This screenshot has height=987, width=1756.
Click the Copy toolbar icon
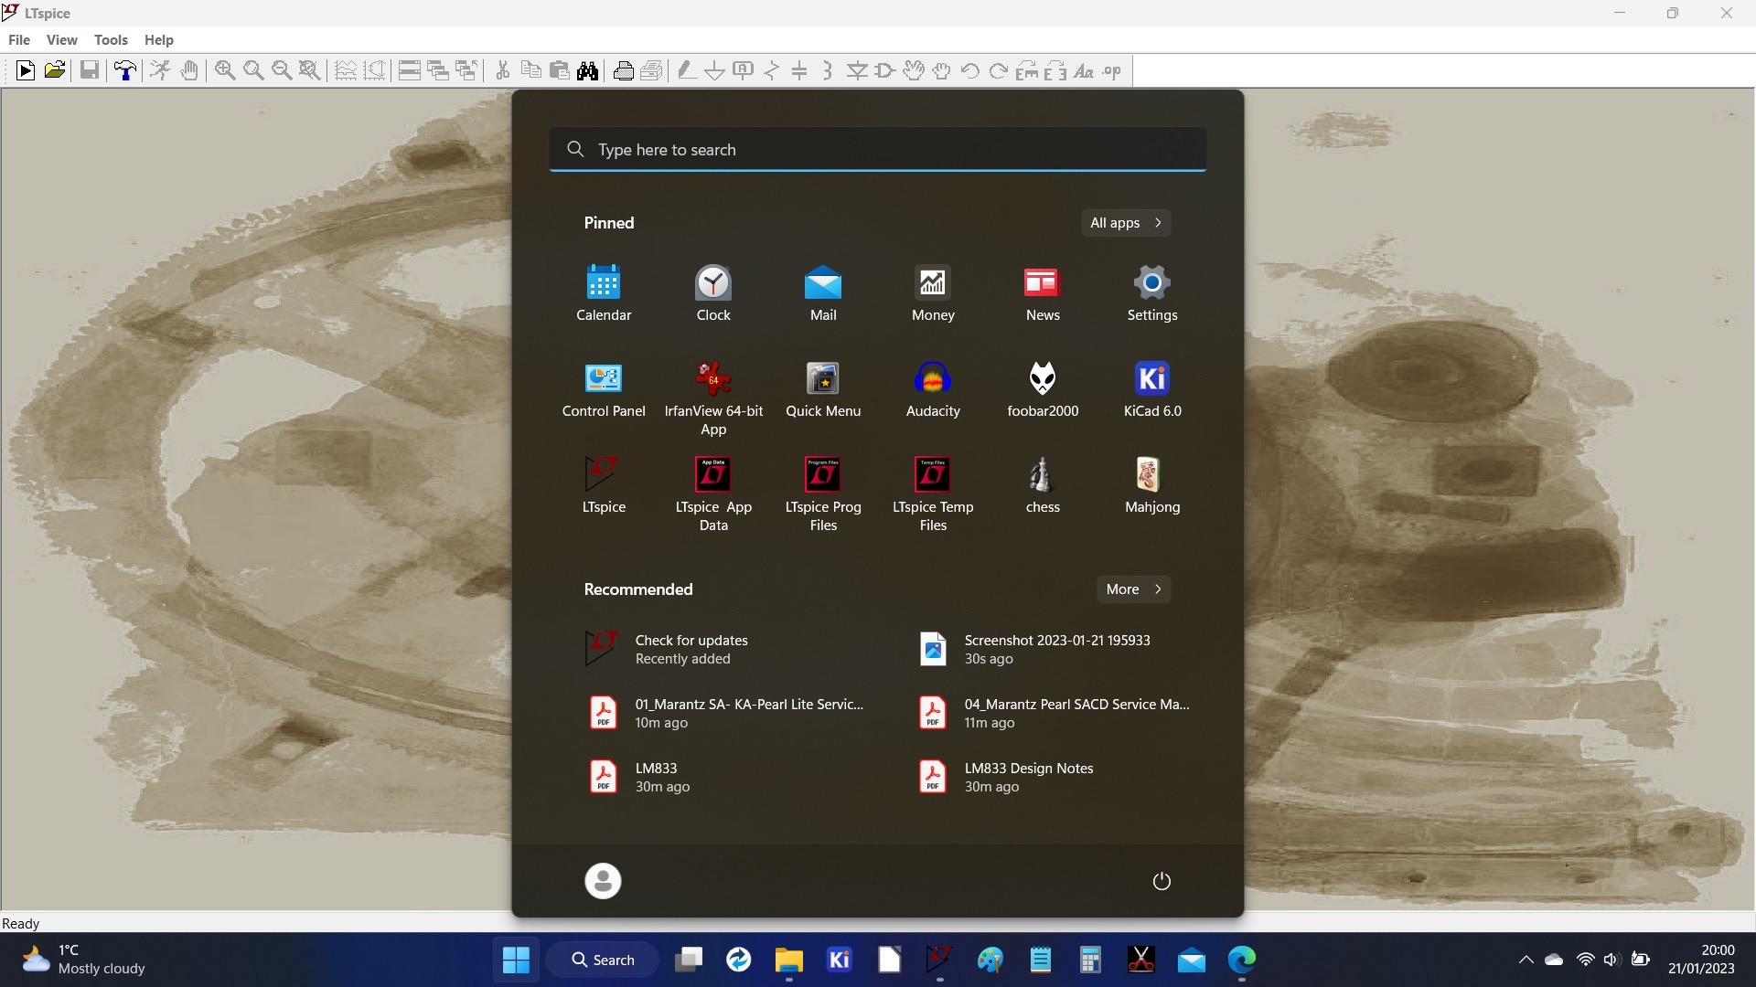pos(530,70)
